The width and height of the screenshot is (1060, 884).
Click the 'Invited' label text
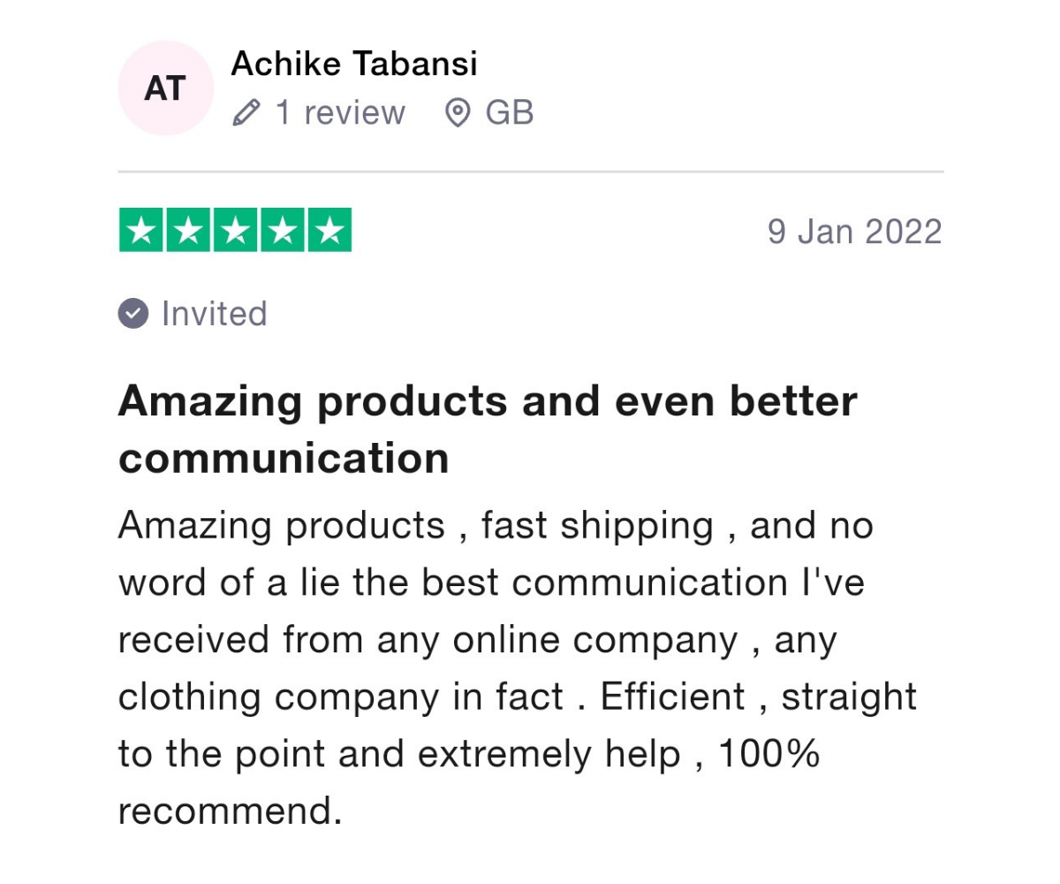[x=215, y=314]
